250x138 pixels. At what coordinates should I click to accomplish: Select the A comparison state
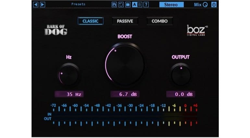tap(134, 5)
